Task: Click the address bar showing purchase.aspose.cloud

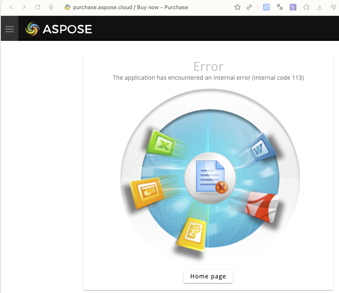Action: pyautogui.click(x=130, y=8)
